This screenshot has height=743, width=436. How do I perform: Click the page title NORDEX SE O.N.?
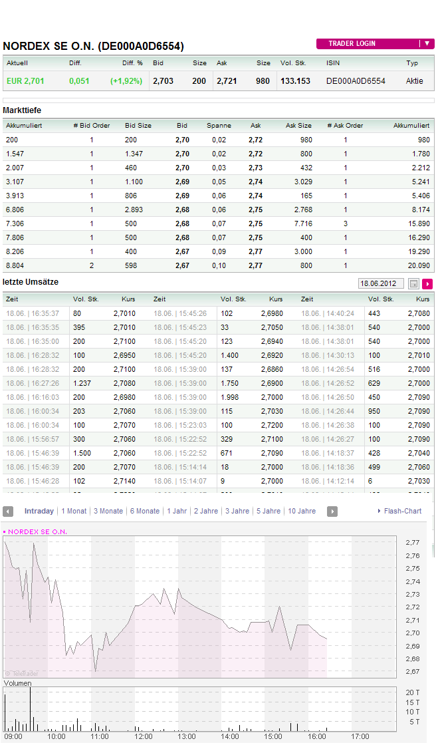click(x=93, y=46)
